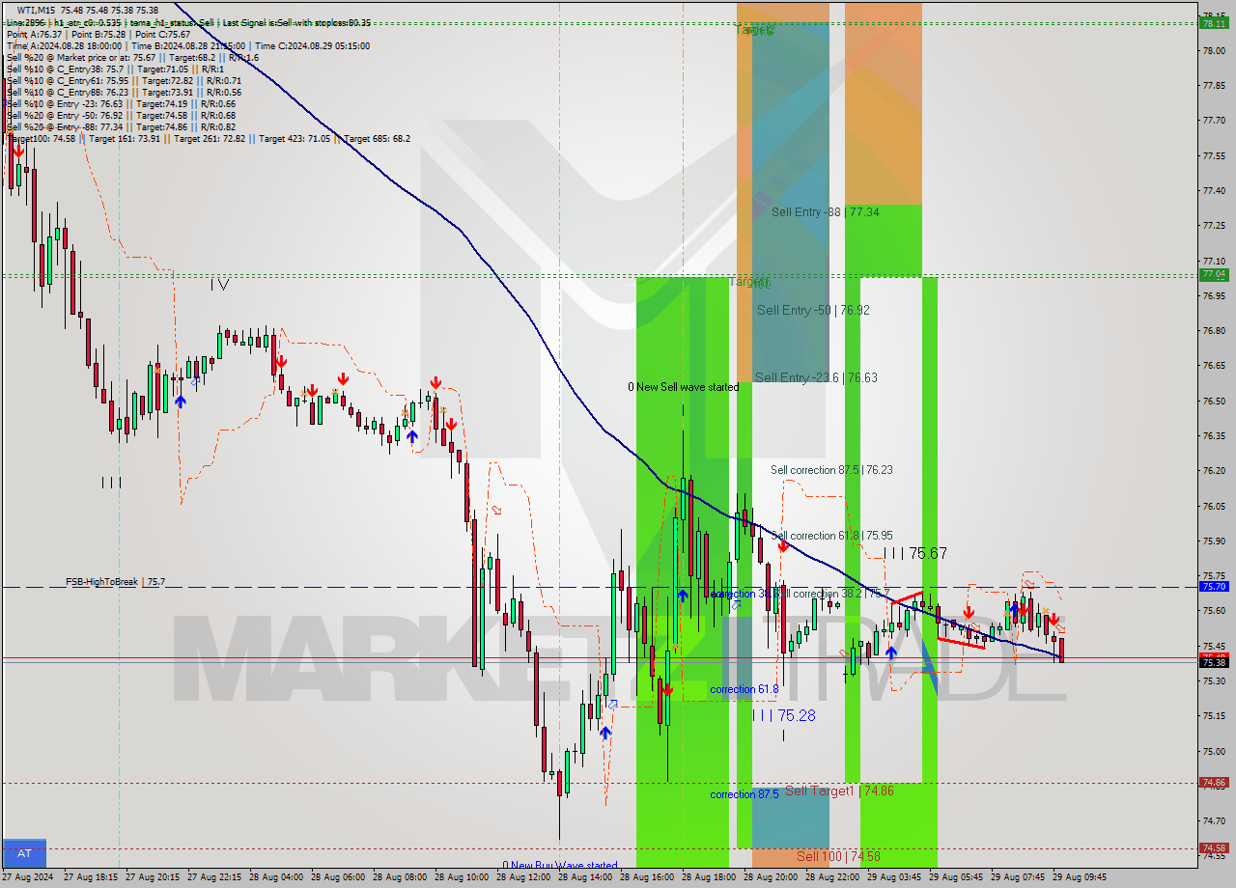Click the 'Sell %20 @ Entry -50: 76.92' line

coord(121,115)
